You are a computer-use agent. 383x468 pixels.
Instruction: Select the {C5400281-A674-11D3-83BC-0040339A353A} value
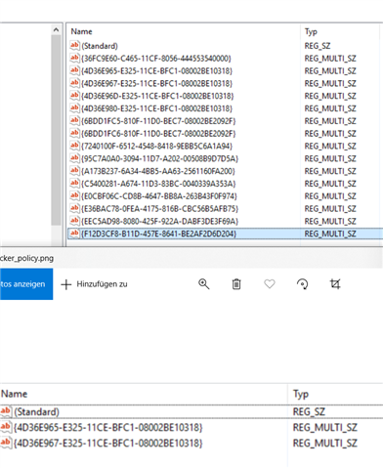pyautogui.click(x=158, y=184)
